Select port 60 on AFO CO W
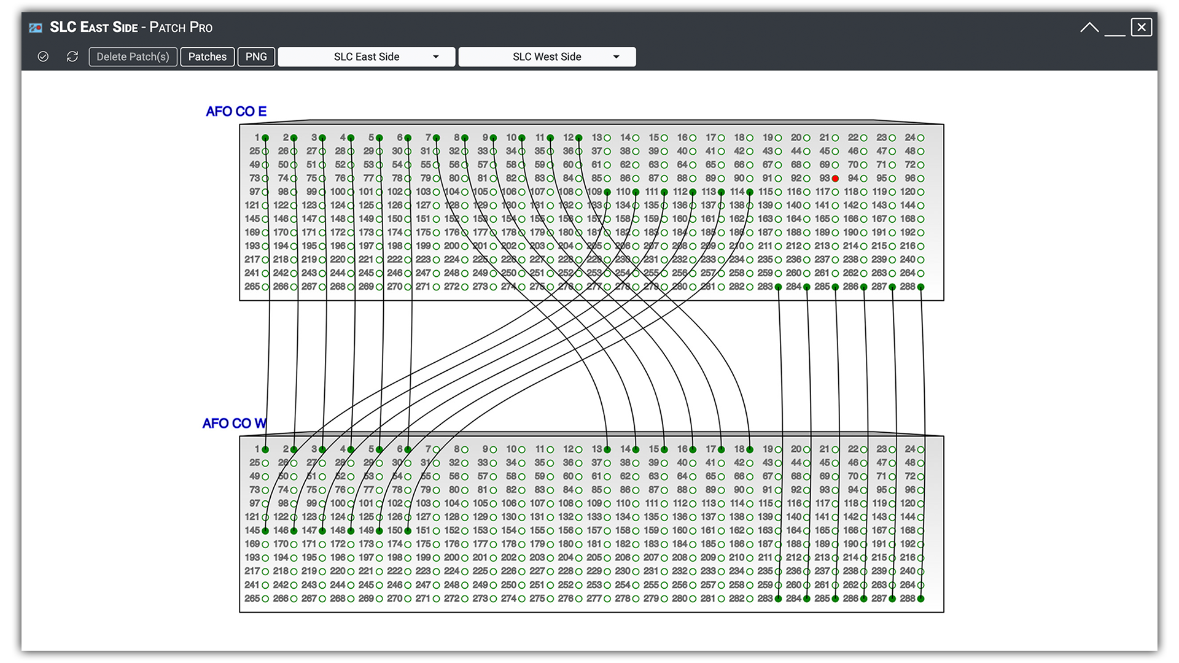This screenshot has height=663, width=1179. (x=578, y=477)
